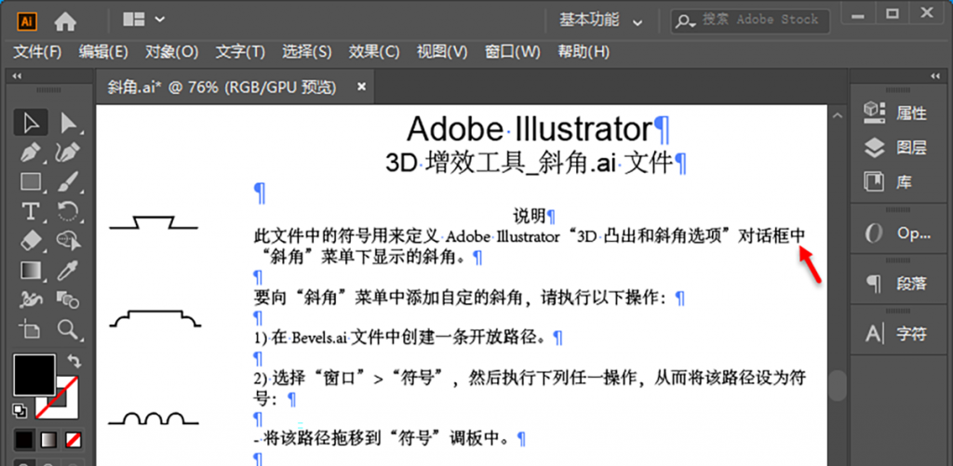This screenshot has width=953, height=466.
Task: Choose the Rectangle tool
Action: click(x=31, y=181)
